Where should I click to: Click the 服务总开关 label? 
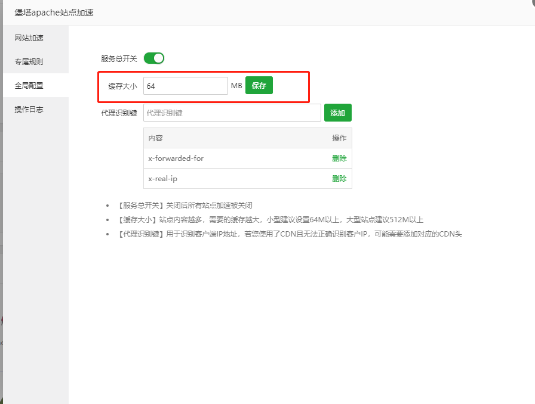(x=119, y=58)
